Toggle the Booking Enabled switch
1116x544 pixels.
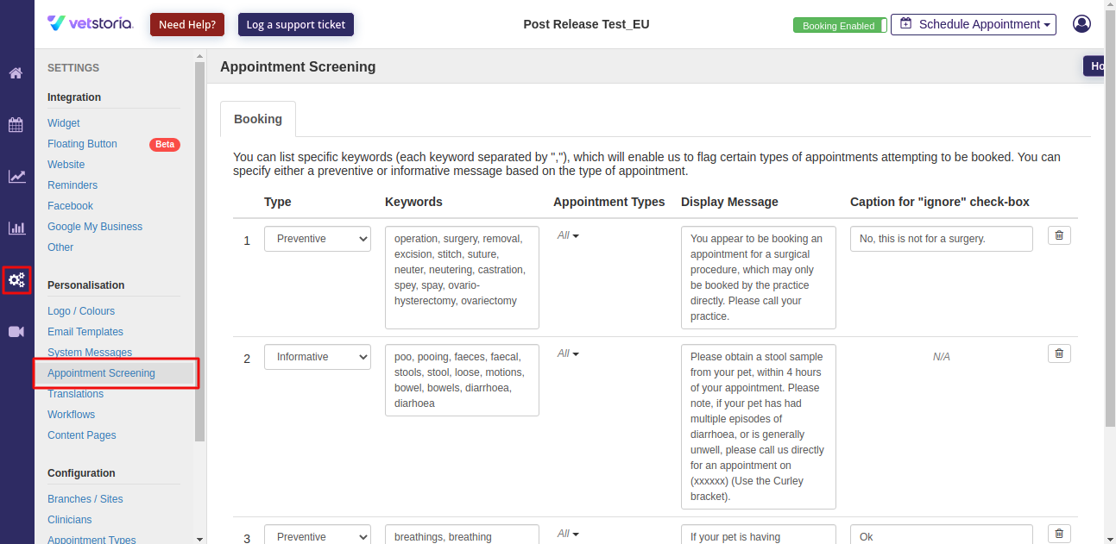pos(840,25)
